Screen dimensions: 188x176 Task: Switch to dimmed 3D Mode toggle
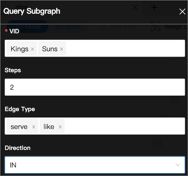68,27
